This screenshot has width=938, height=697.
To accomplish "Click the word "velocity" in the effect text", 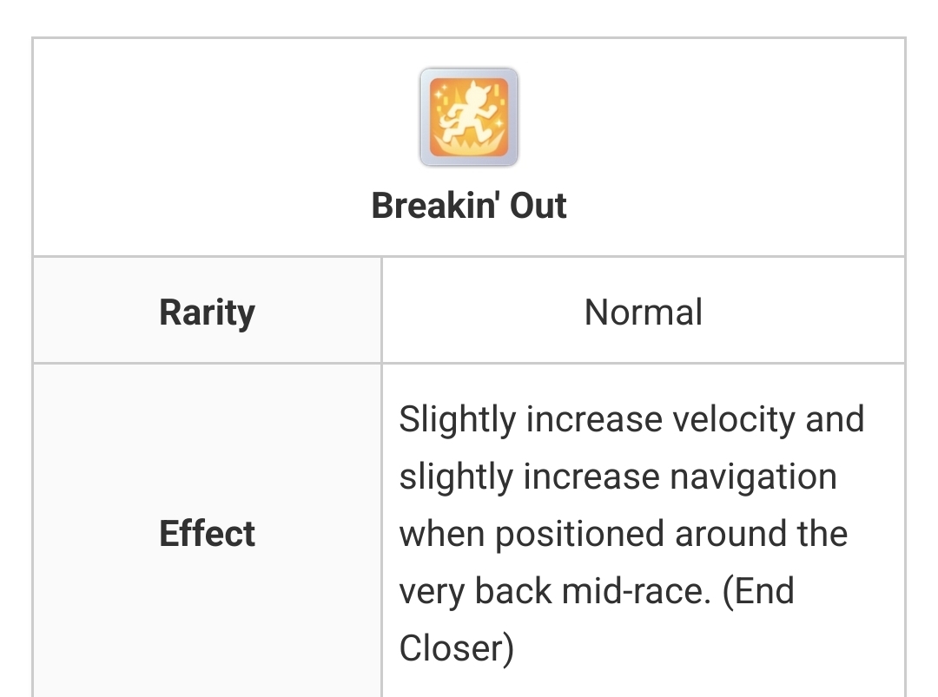I will point(734,419).
